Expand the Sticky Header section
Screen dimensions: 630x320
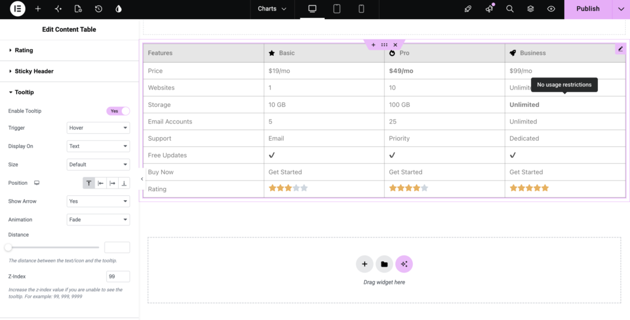click(x=69, y=71)
